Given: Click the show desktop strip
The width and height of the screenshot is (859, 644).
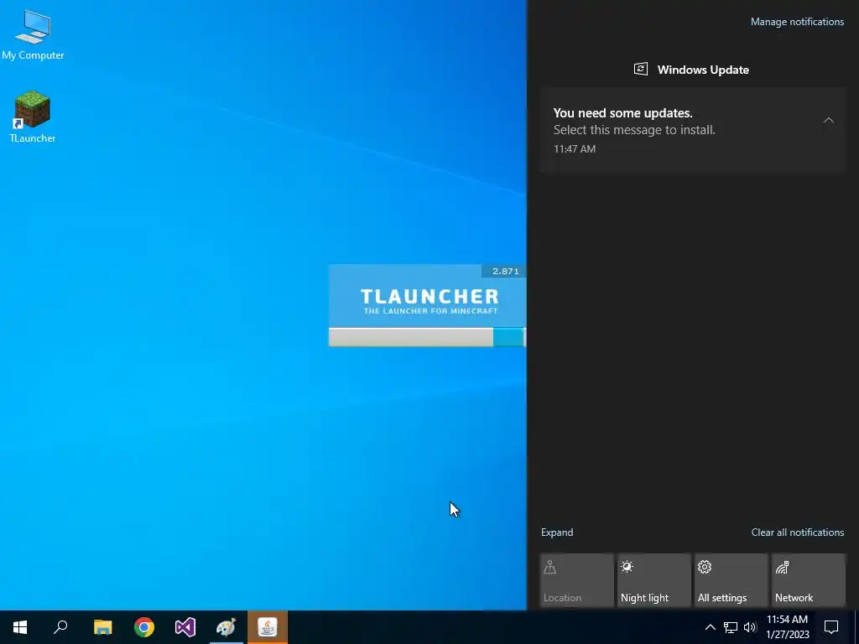Looking at the screenshot, I should pyautogui.click(x=856, y=627).
